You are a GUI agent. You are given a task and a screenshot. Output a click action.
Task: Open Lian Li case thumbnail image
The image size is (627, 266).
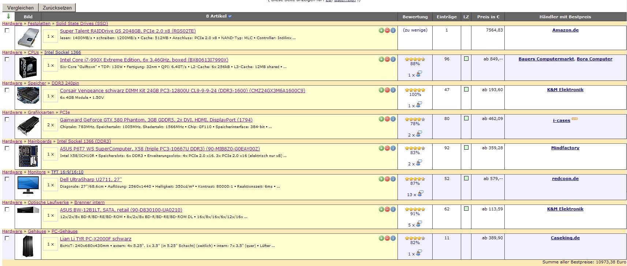[28, 246]
